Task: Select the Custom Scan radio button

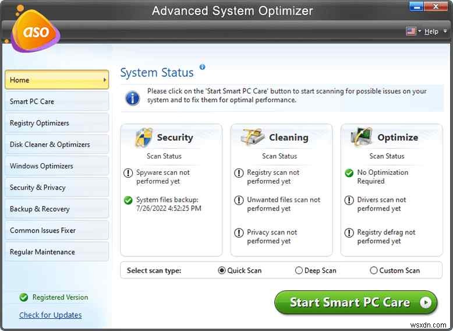Action: click(374, 270)
